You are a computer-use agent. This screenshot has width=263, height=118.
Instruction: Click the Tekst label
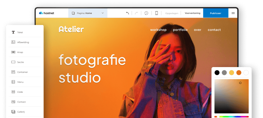[20, 32]
